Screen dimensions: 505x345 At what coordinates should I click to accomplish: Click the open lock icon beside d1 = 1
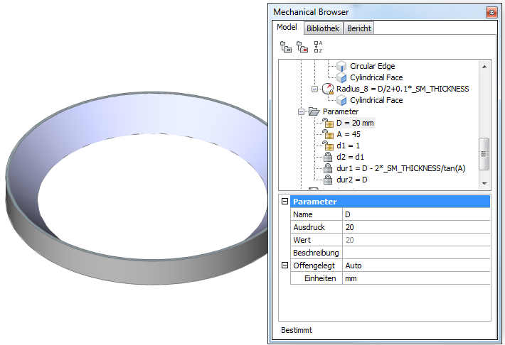(x=328, y=146)
